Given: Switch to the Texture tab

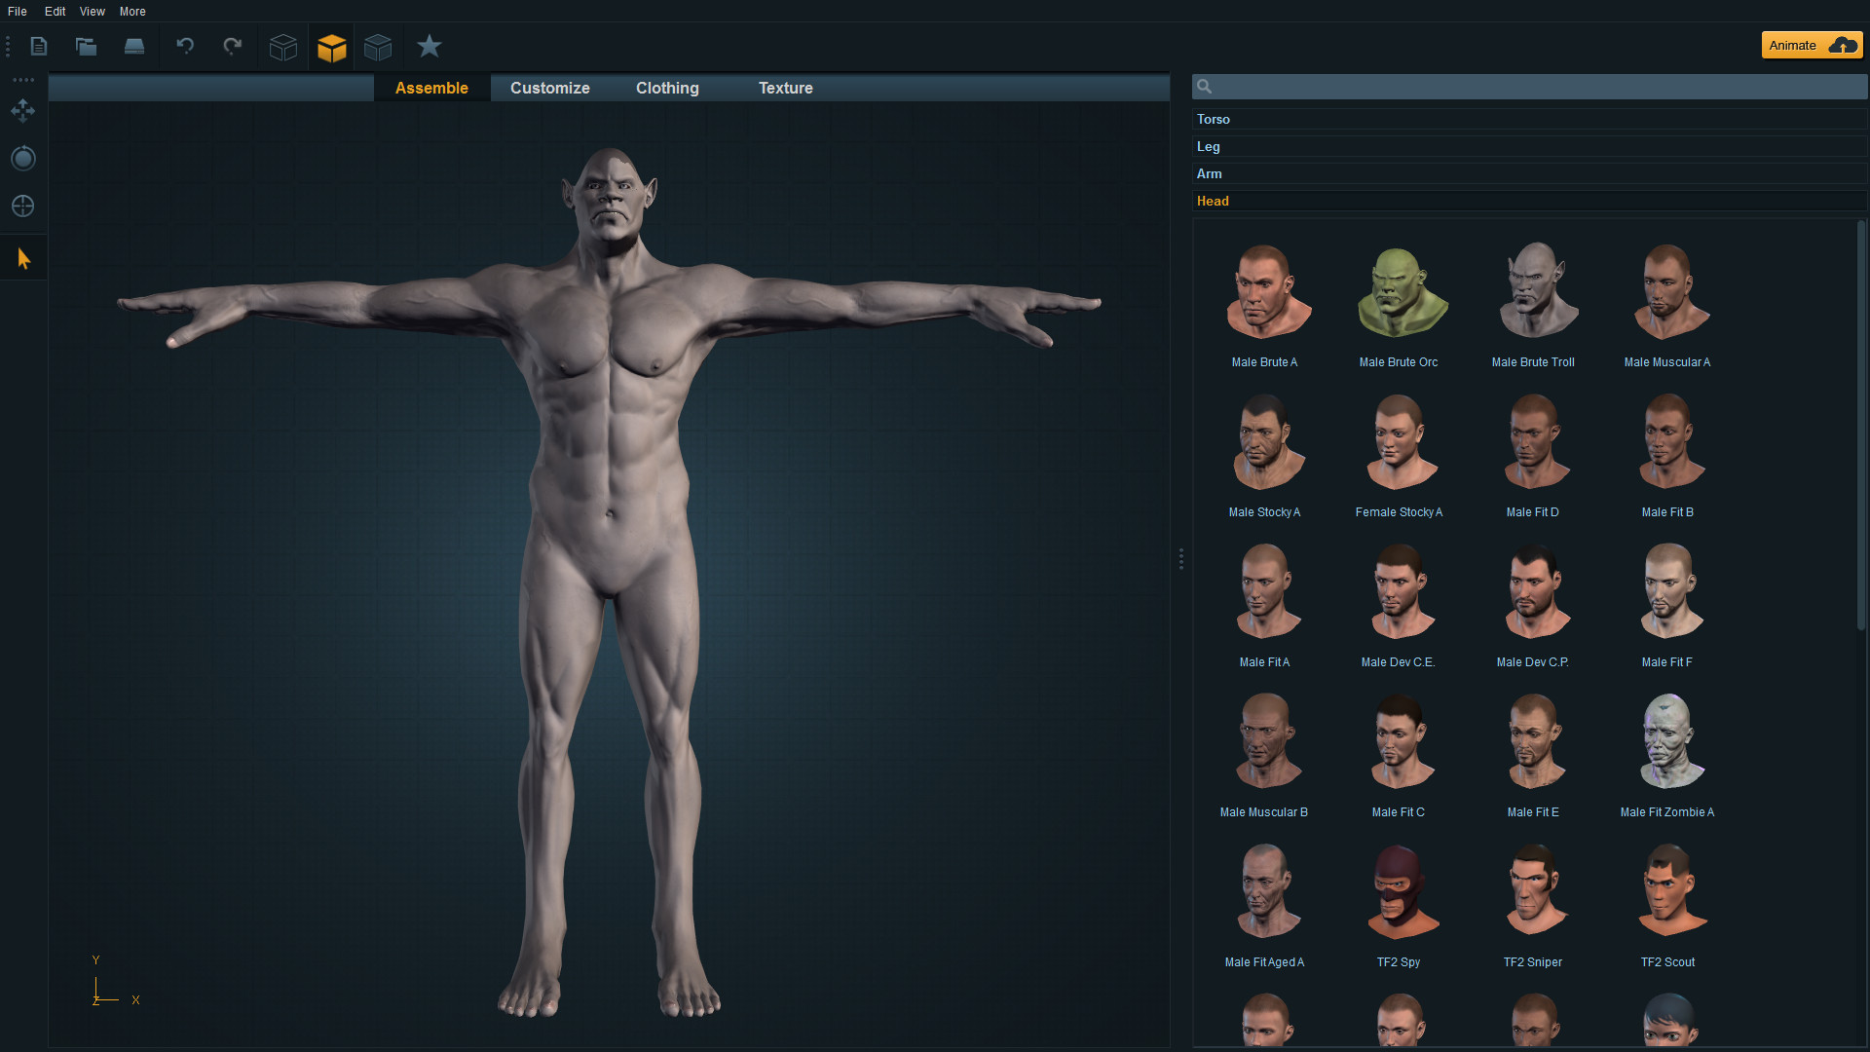Looking at the screenshot, I should 785,88.
